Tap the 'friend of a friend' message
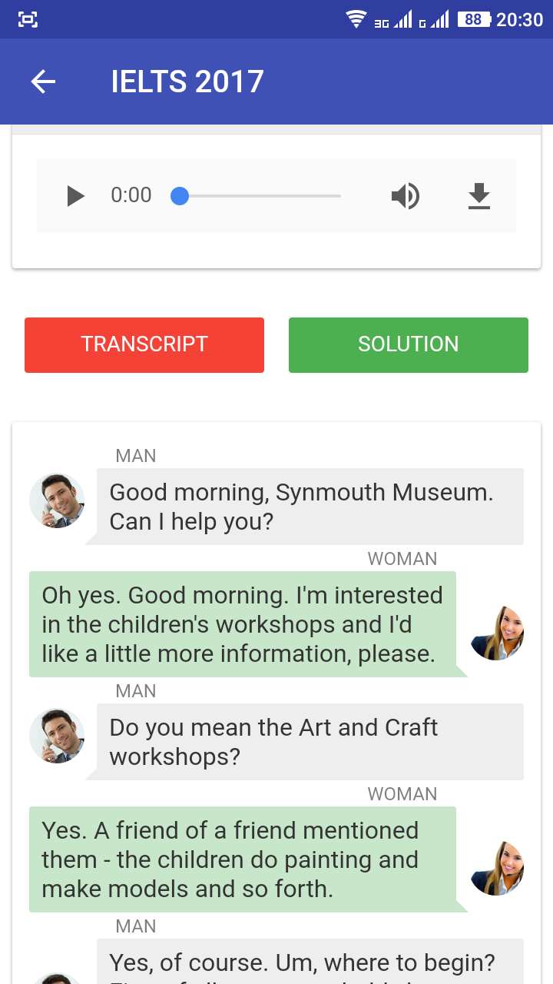 (243, 859)
